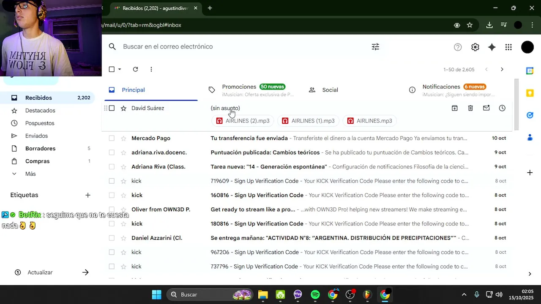Screen dimensions: 541x304
Task: Select the Mercado Pago email checkbox
Action: tap(112, 138)
